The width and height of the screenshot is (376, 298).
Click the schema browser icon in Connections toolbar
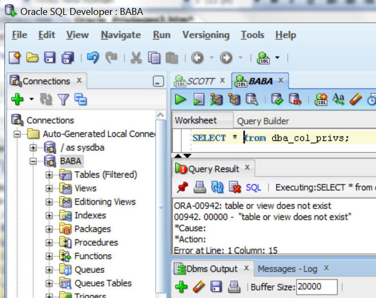[x=81, y=100]
